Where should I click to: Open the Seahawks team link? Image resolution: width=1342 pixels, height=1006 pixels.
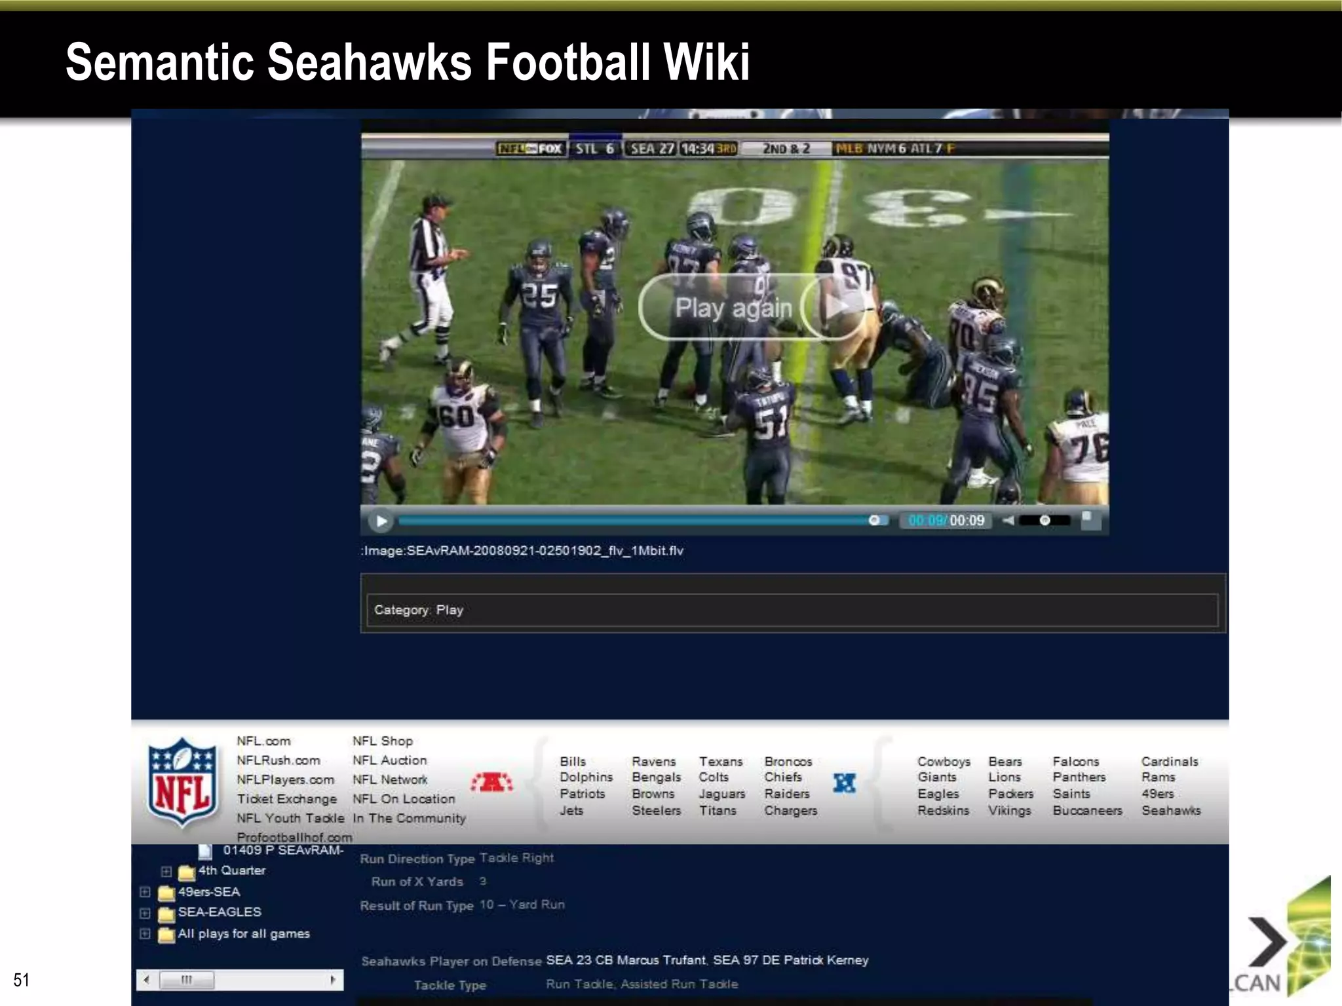1171,810
